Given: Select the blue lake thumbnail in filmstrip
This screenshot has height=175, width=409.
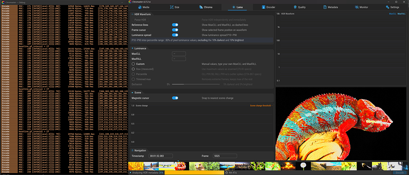Looking at the screenshot, I should tap(227, 166).
